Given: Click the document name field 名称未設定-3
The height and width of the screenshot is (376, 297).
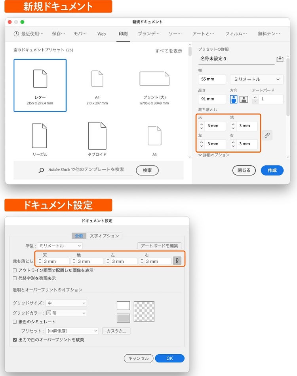Looking at the screenshot, I should coord(236,59).
